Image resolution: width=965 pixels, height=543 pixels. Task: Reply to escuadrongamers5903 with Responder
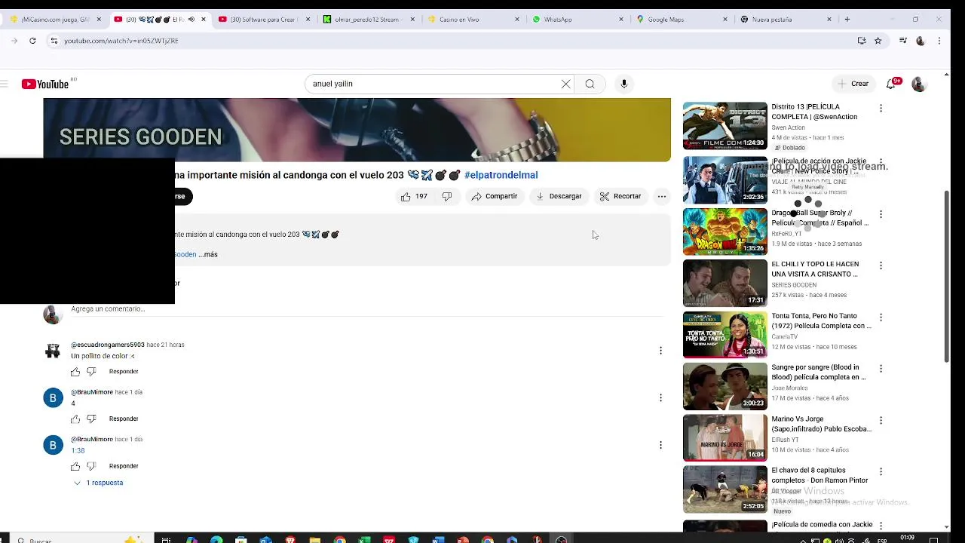(x=124, y=372)
